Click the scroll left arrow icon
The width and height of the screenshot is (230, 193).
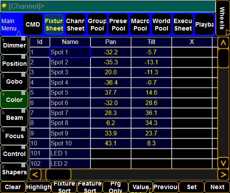click(x=35, y=175)
